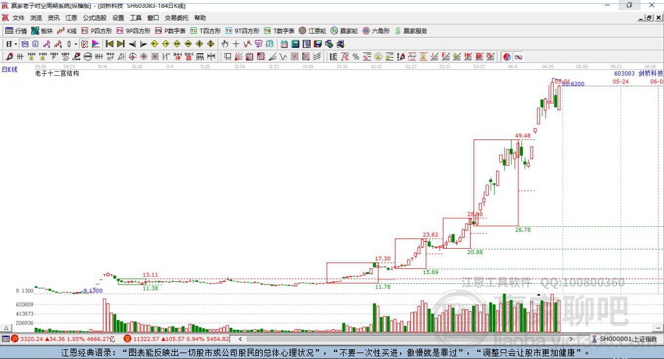This screenshot has height=359, width=664.
Task: Click the black left arrow icon
Action: pos(132,44)
